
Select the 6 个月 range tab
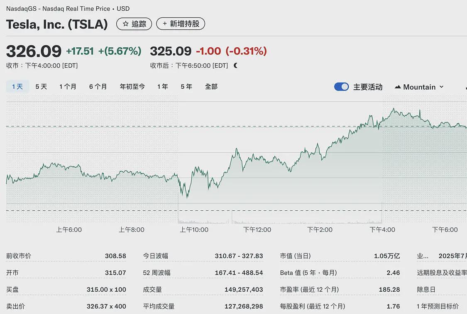[x=98, y=87]
